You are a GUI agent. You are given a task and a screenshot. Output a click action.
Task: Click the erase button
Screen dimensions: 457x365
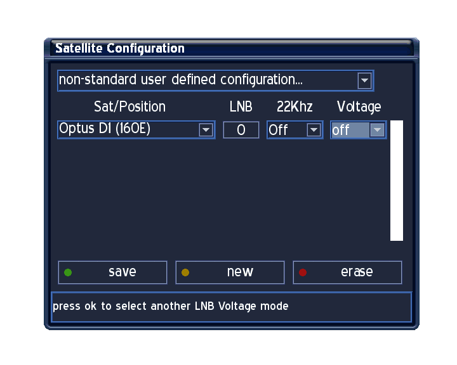point(347,272)
